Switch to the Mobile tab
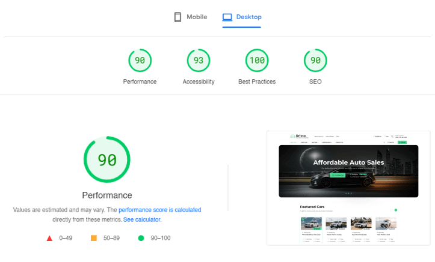The width and height of the screenshot is (435, 262). pos(191,17)
